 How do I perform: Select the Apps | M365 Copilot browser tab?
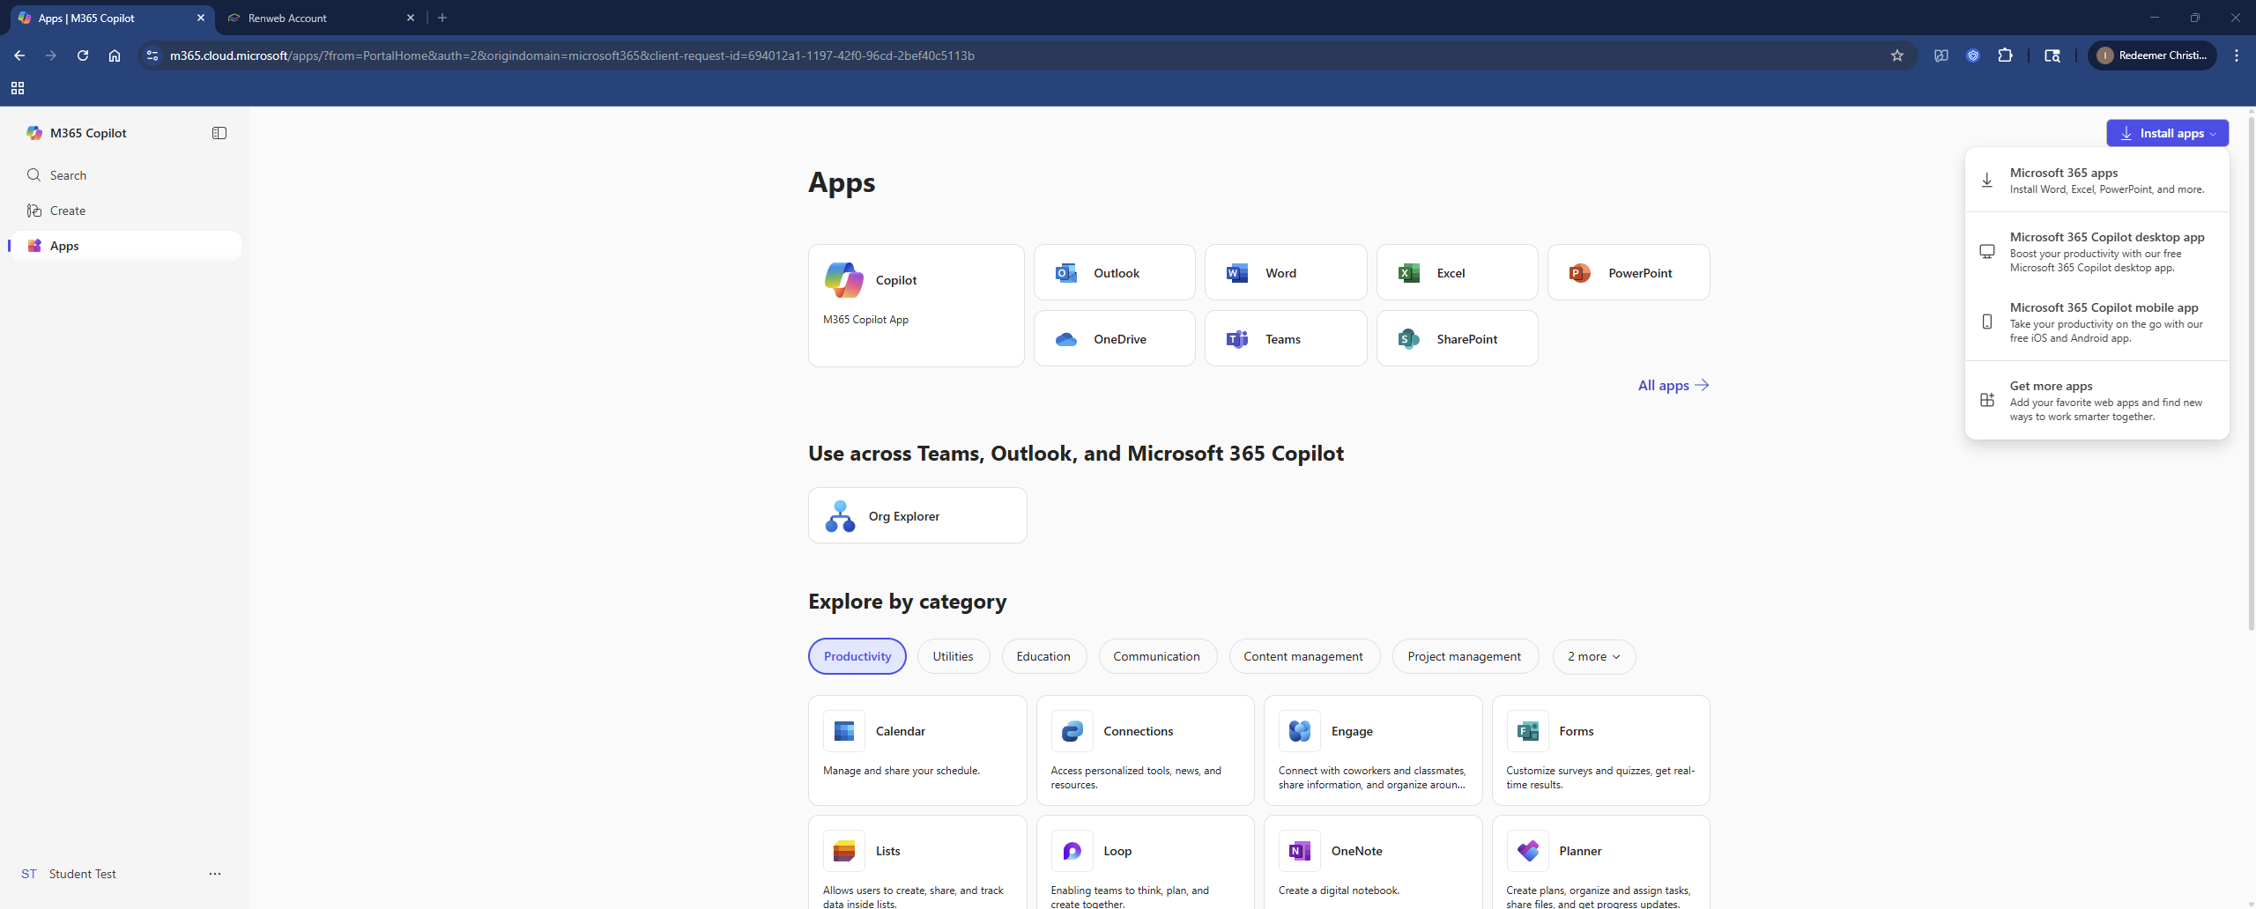click(110, 18)
